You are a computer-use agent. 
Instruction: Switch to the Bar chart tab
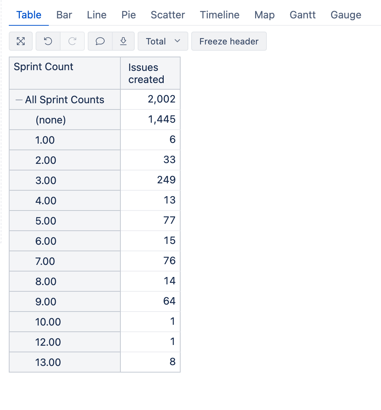(64, 15)
